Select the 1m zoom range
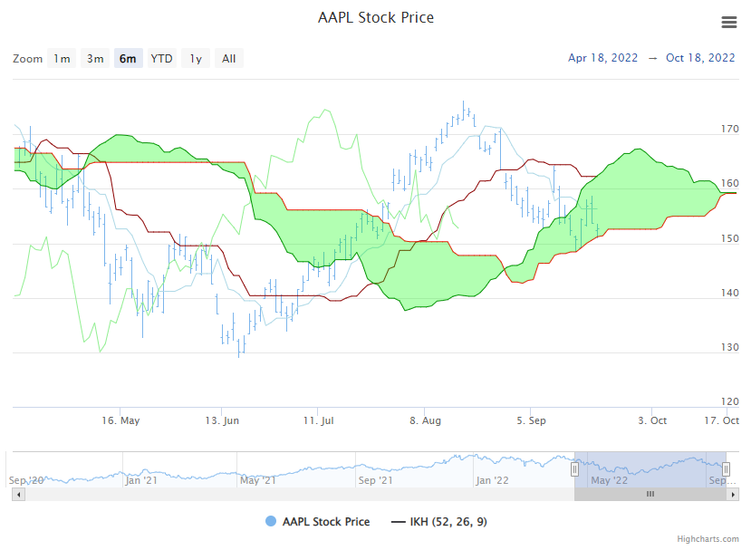The image size is (751, 550). 62,59
